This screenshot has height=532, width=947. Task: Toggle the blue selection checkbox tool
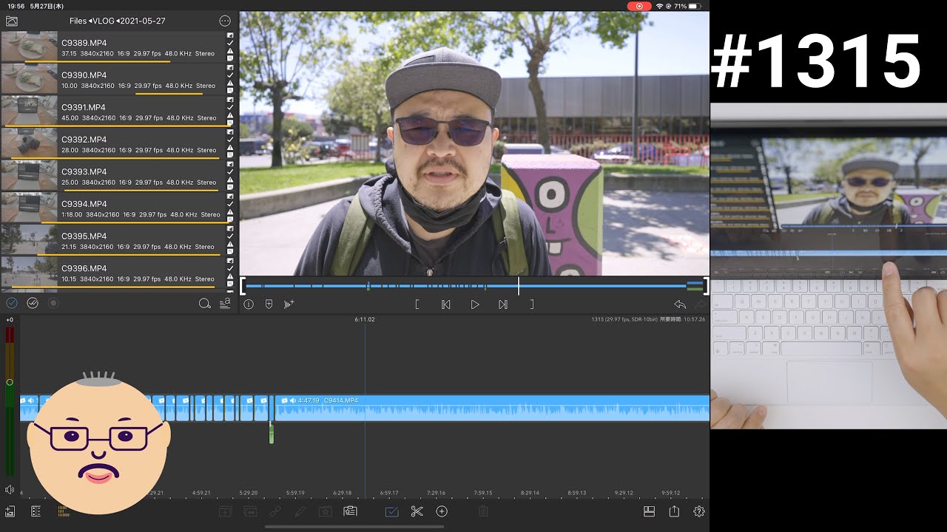(392, 511)
